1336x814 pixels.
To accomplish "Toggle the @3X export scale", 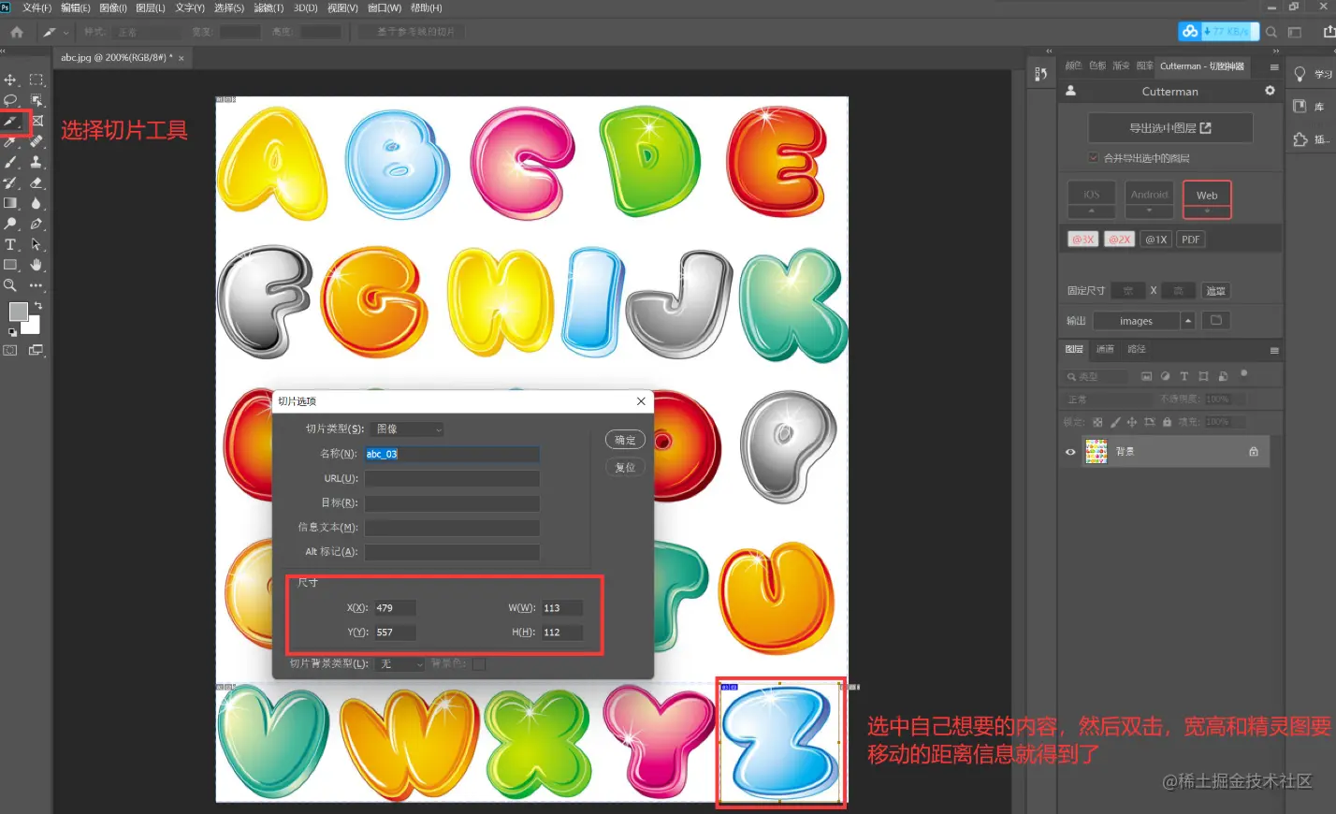I will click(x=1083, y=240).
